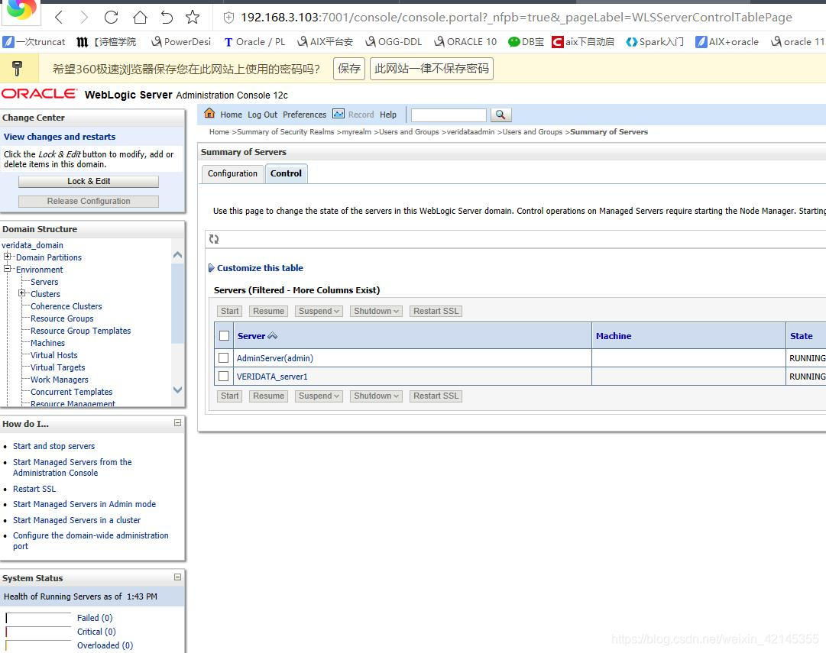This screenshot has width=826, height=653.
Task: Click the Home toolbar link
Action: pyautogui.click(x=232, y=115)
